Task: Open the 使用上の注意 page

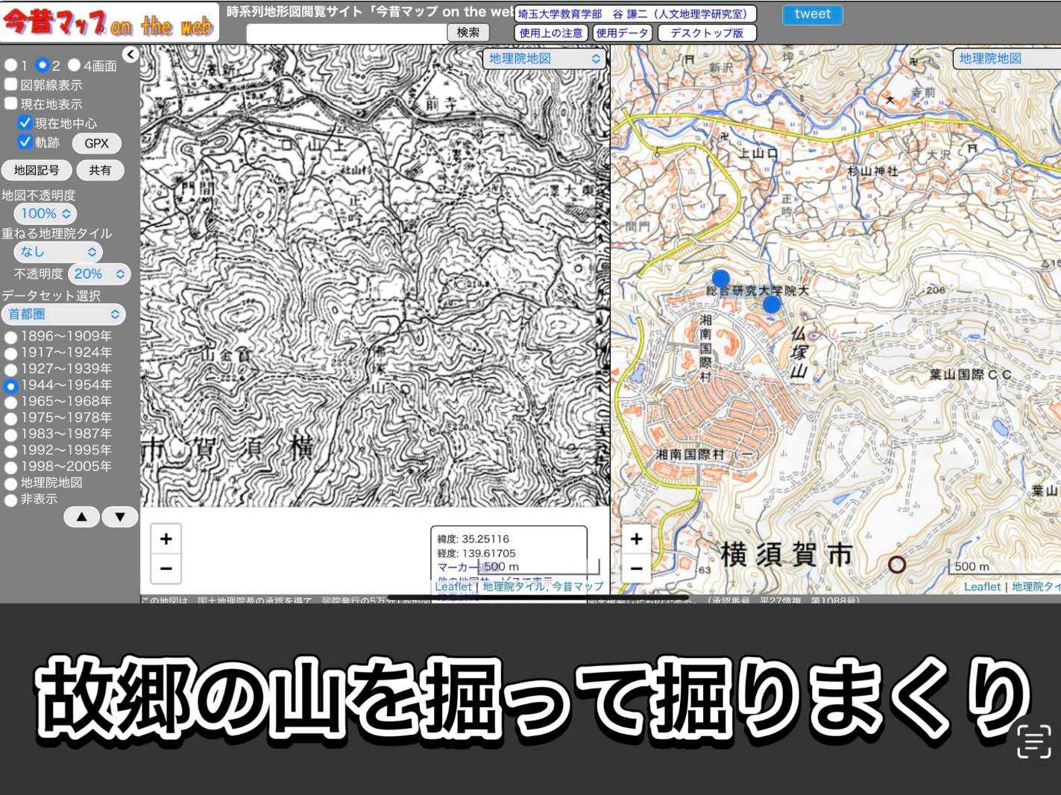Action: (551, 33)
